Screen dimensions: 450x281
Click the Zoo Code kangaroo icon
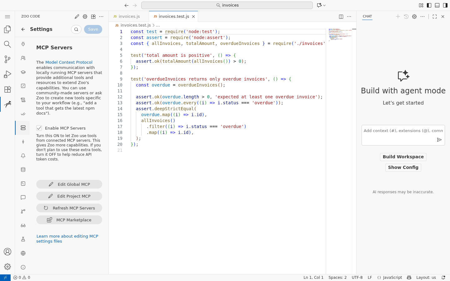click(7, 104)
